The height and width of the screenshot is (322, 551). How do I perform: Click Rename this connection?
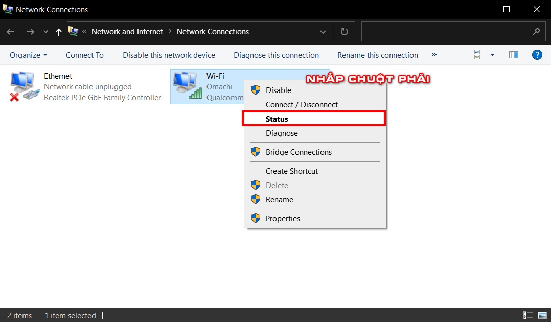(378, 55)
